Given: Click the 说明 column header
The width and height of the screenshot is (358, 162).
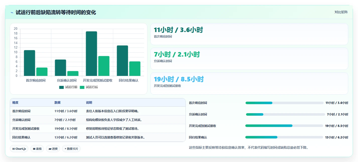Looking at the screenshot, I should tap(89, 103).
